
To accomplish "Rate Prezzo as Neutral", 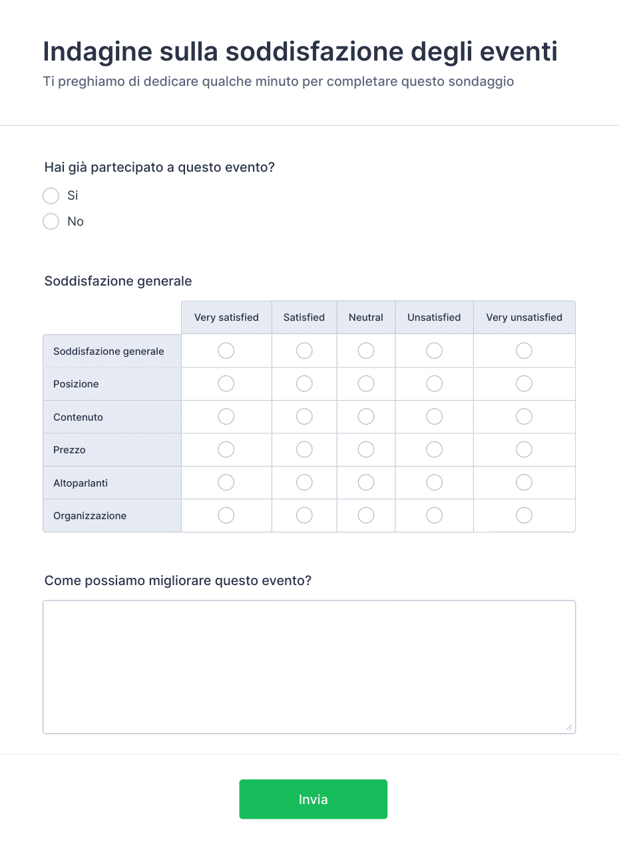I will pyautogui.click(x=366, y=449).
